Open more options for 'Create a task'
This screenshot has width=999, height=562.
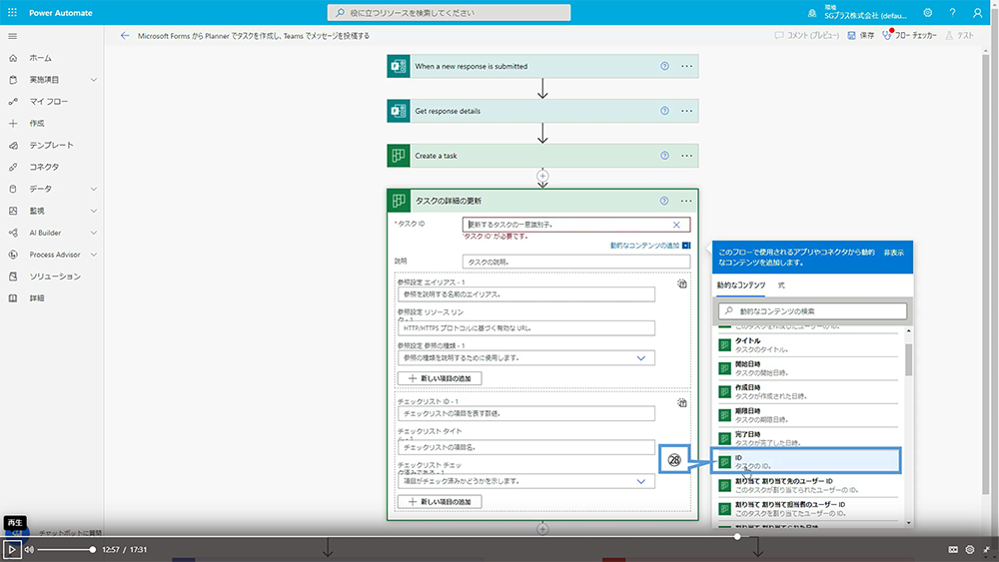point(686,156)
